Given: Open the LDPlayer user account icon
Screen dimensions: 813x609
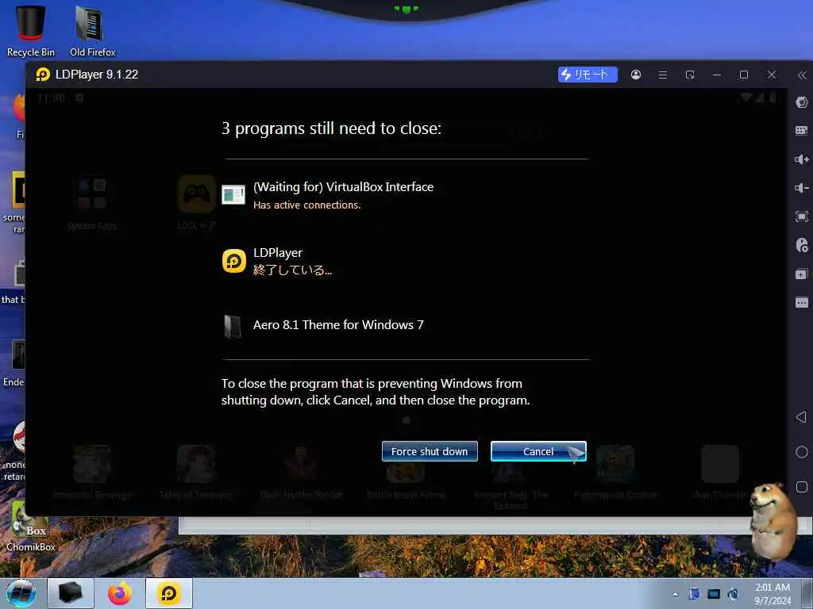Looking at the screenshot, I should pyautogui.click(x=636, y=75).
